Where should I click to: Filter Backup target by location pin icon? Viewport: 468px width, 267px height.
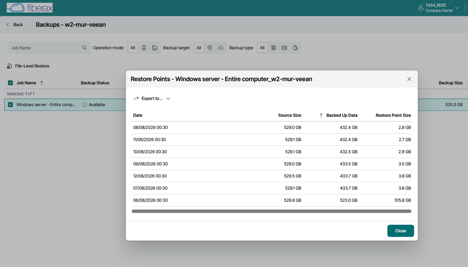click(210, 48)
